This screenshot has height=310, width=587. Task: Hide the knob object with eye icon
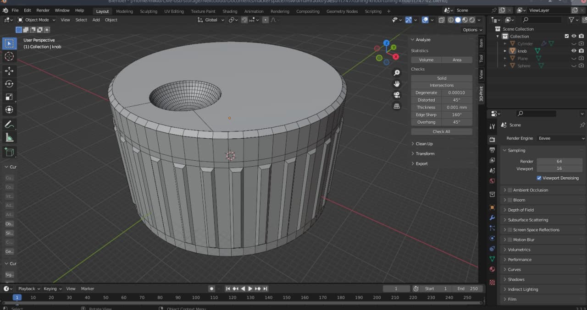point(574,51)
